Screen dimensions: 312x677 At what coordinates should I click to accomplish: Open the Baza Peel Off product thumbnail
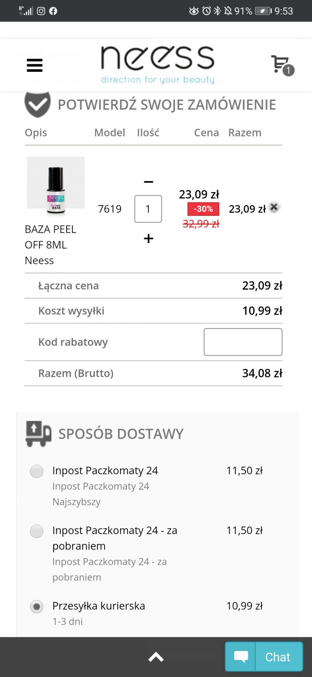pyautogui.click(x=55, y=186)
